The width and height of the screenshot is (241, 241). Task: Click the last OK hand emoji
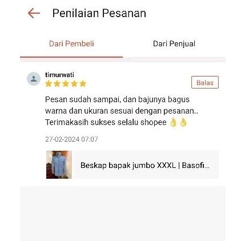click(183, 122)
